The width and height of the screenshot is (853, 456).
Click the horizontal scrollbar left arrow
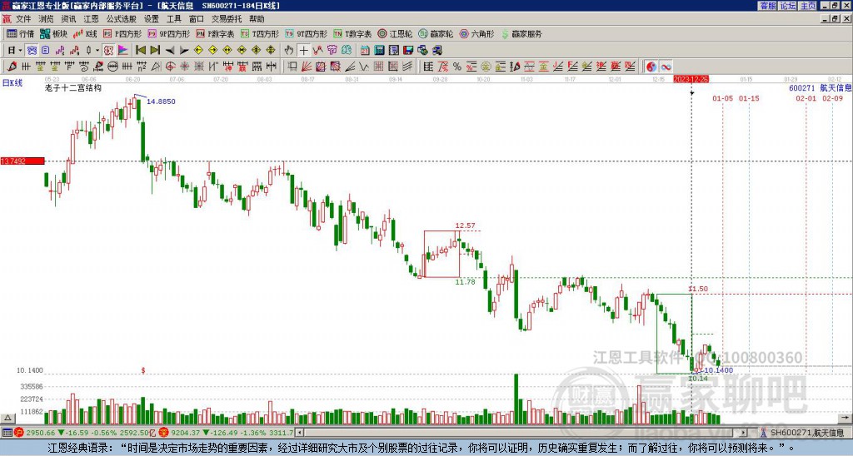tap(299, 433)
